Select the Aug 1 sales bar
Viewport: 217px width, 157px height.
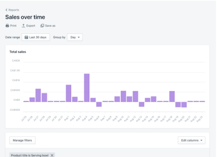pyautogui.click(x=69, y=93)
